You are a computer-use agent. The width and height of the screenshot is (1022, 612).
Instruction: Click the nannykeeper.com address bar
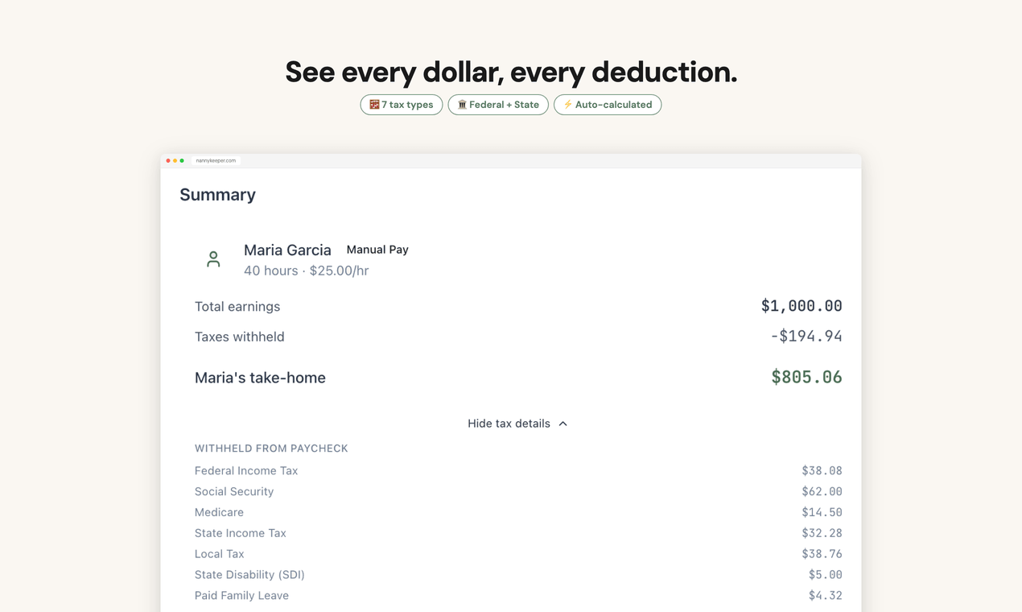coord(216,160)
